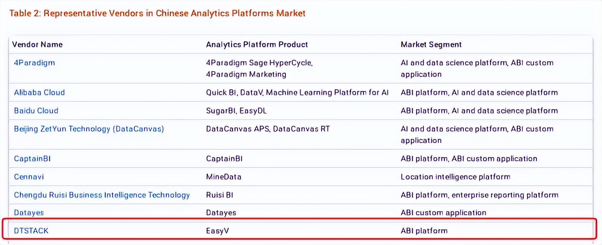This screenshot has width=602, height=245.
Task: Click the Baidu Cloud vendor link
Action: [36, 111]
